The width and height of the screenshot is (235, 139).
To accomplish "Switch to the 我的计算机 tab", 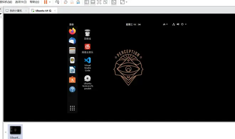I will [16, 11].
